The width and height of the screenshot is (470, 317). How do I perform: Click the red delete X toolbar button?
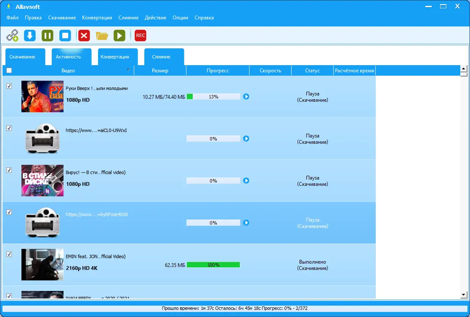coord(84,35)
